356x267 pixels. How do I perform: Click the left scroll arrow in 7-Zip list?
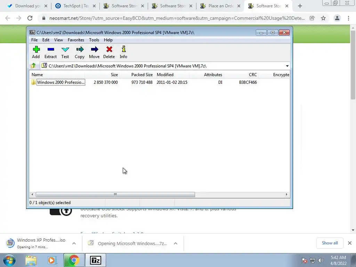(x=32, y=195)
